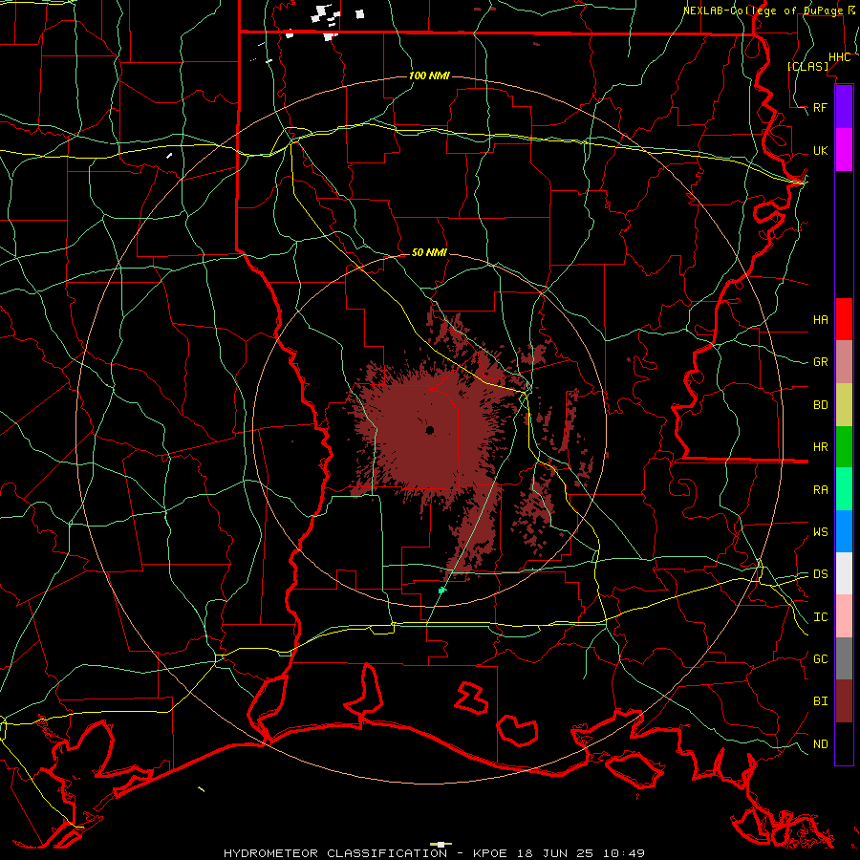Screen dimensions: 860x860
Task: Click the HHC product label
Action: pos(839,57)
